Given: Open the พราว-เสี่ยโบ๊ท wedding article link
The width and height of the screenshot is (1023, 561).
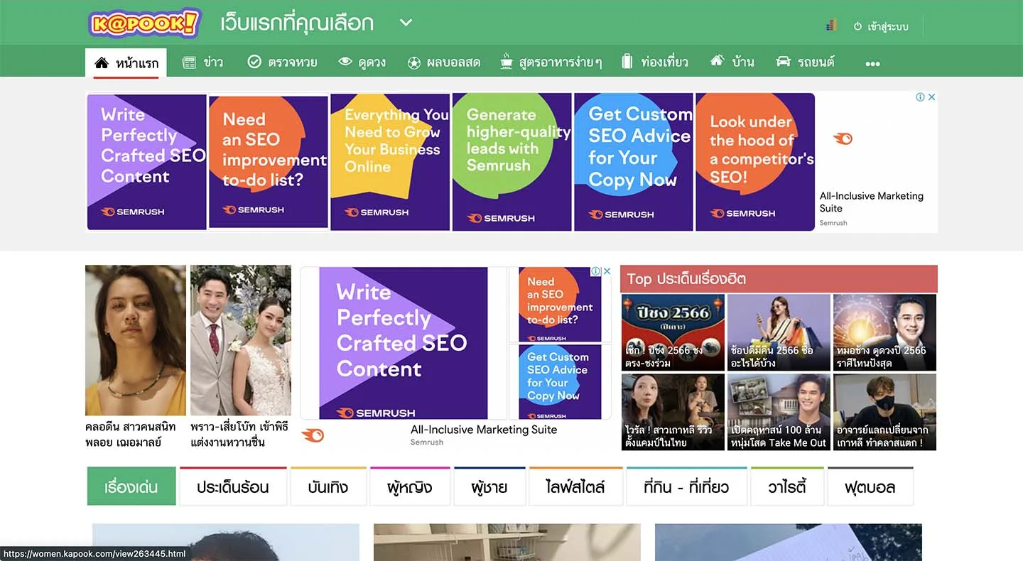Looking at the screenshot, I should coord(240,434).
